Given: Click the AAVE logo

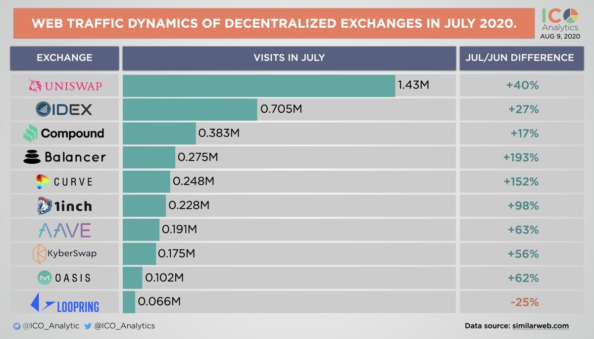Looking at the screenshot, I should click(65, 230).
